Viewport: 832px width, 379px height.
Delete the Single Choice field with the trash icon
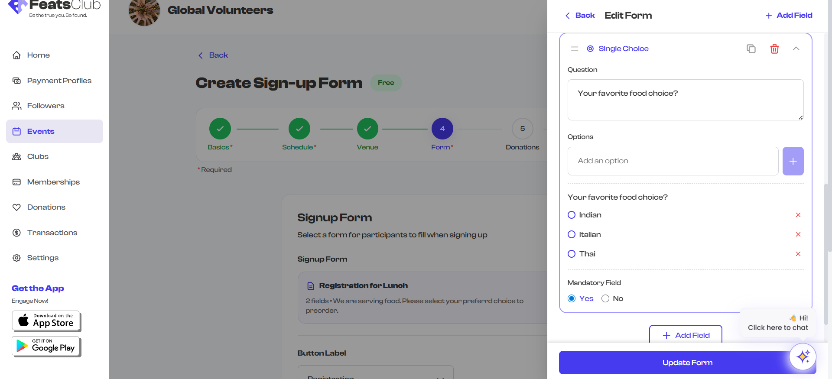774,49
